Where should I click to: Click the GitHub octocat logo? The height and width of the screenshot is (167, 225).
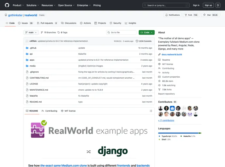[x=7, y=5]
